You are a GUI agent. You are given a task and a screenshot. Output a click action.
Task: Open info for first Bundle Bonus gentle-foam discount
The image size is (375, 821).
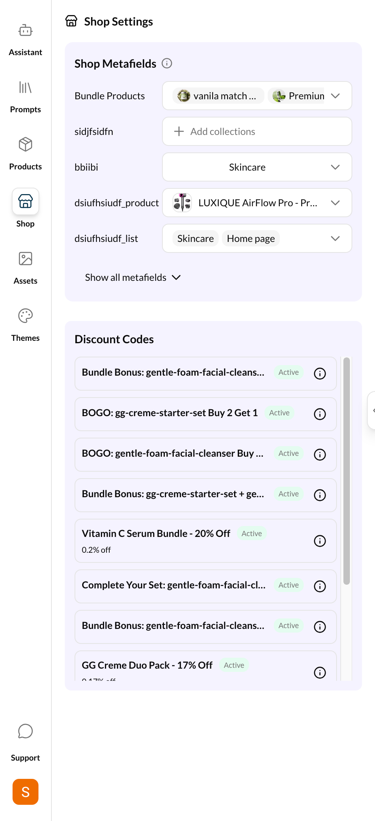coord(320,374)
